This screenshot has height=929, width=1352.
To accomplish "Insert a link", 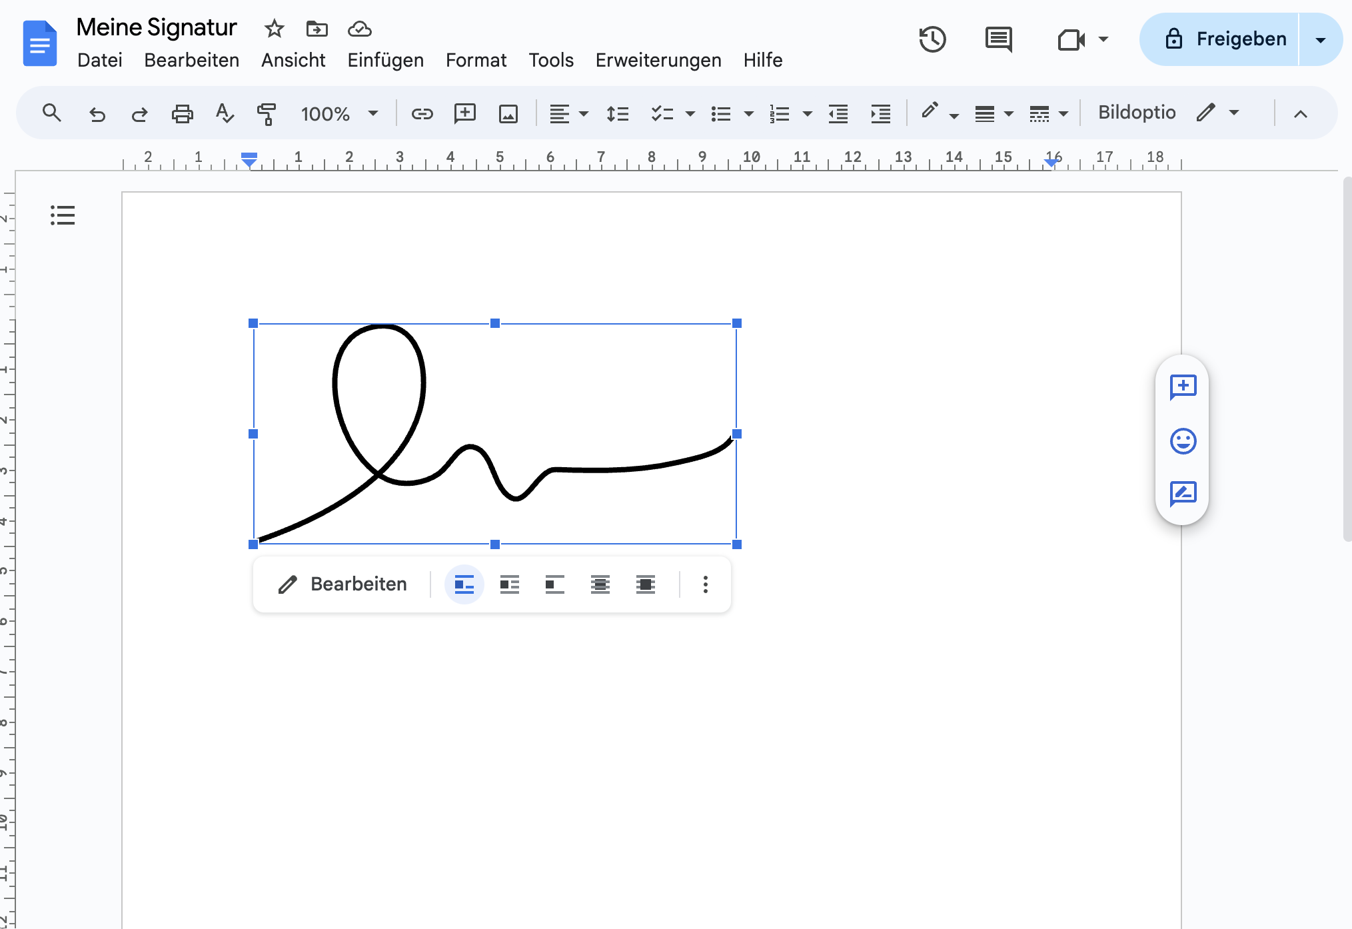I will (422, 114).
